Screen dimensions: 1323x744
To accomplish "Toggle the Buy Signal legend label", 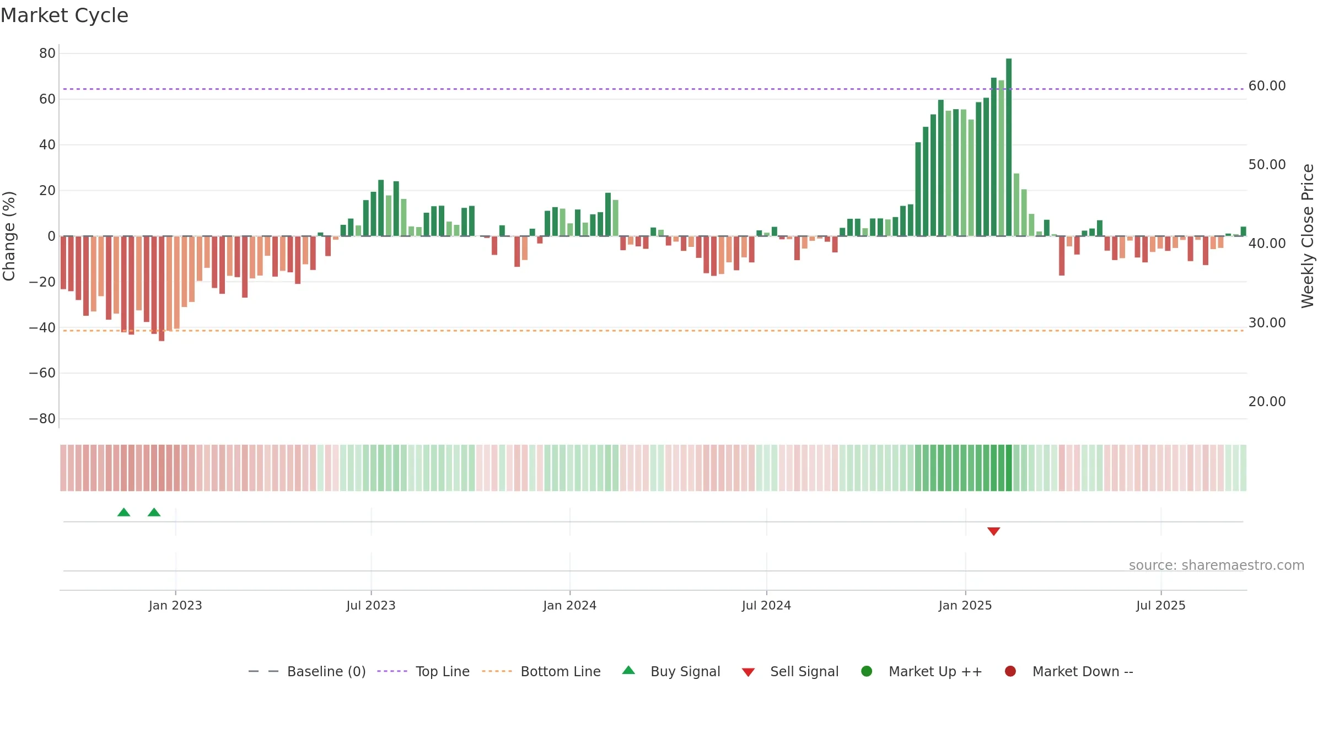I will [x=685, y=671].
